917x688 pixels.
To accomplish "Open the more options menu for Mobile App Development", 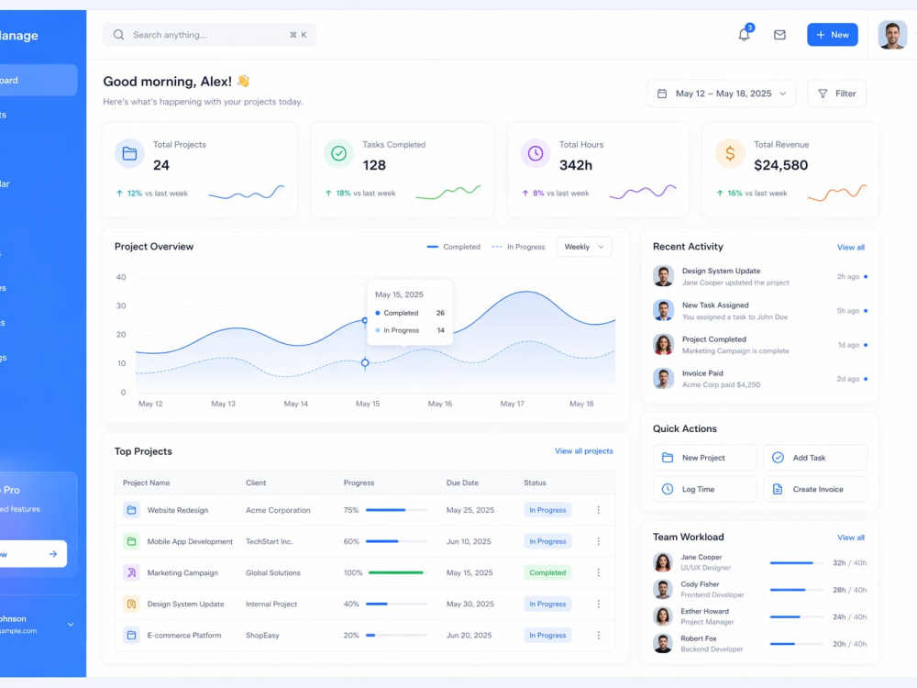I will 598,541.
